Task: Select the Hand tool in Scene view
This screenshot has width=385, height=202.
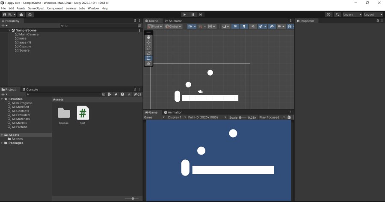Action: coord(148,37)
